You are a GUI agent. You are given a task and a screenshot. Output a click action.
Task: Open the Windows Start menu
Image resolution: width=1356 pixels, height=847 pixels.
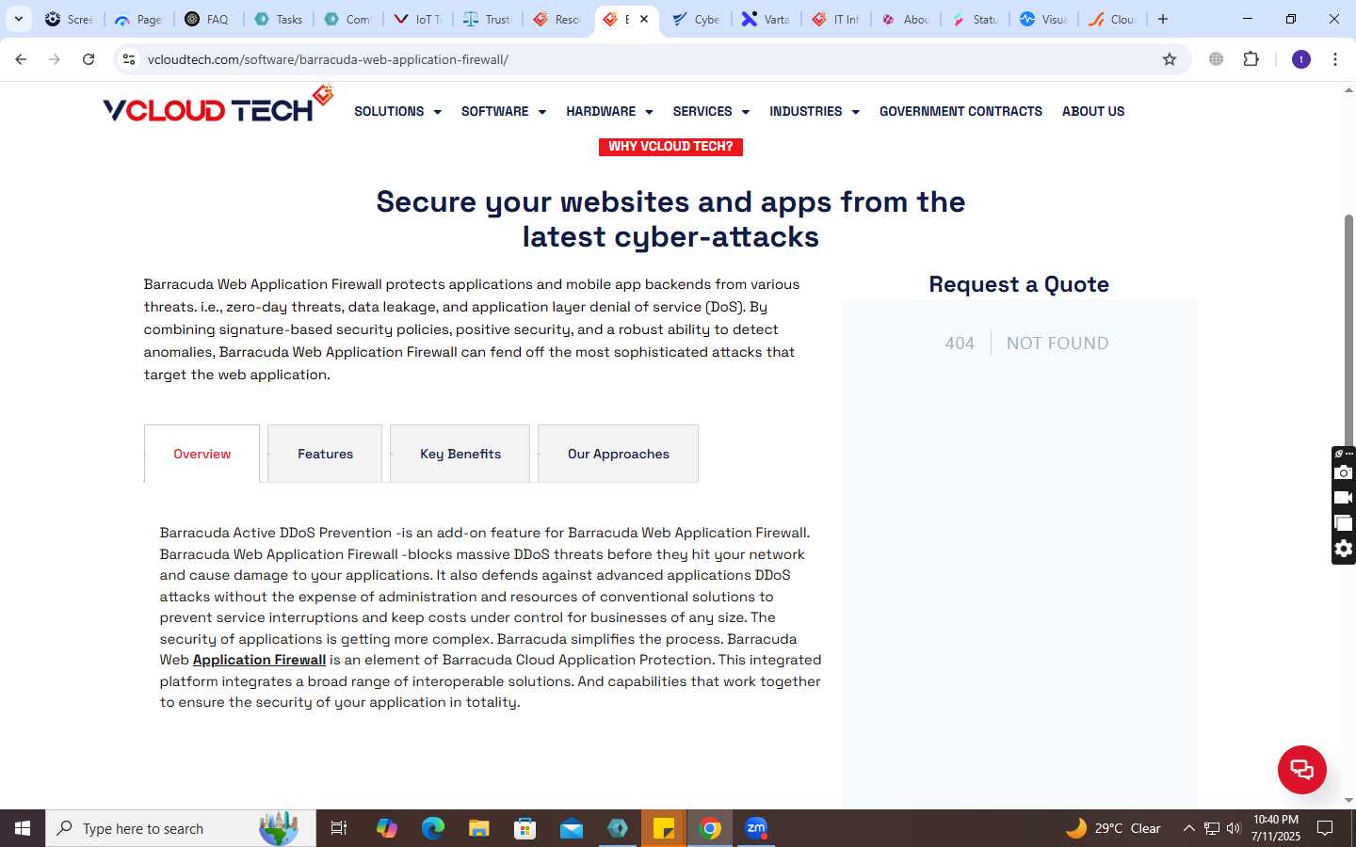(x=23, y=828)
